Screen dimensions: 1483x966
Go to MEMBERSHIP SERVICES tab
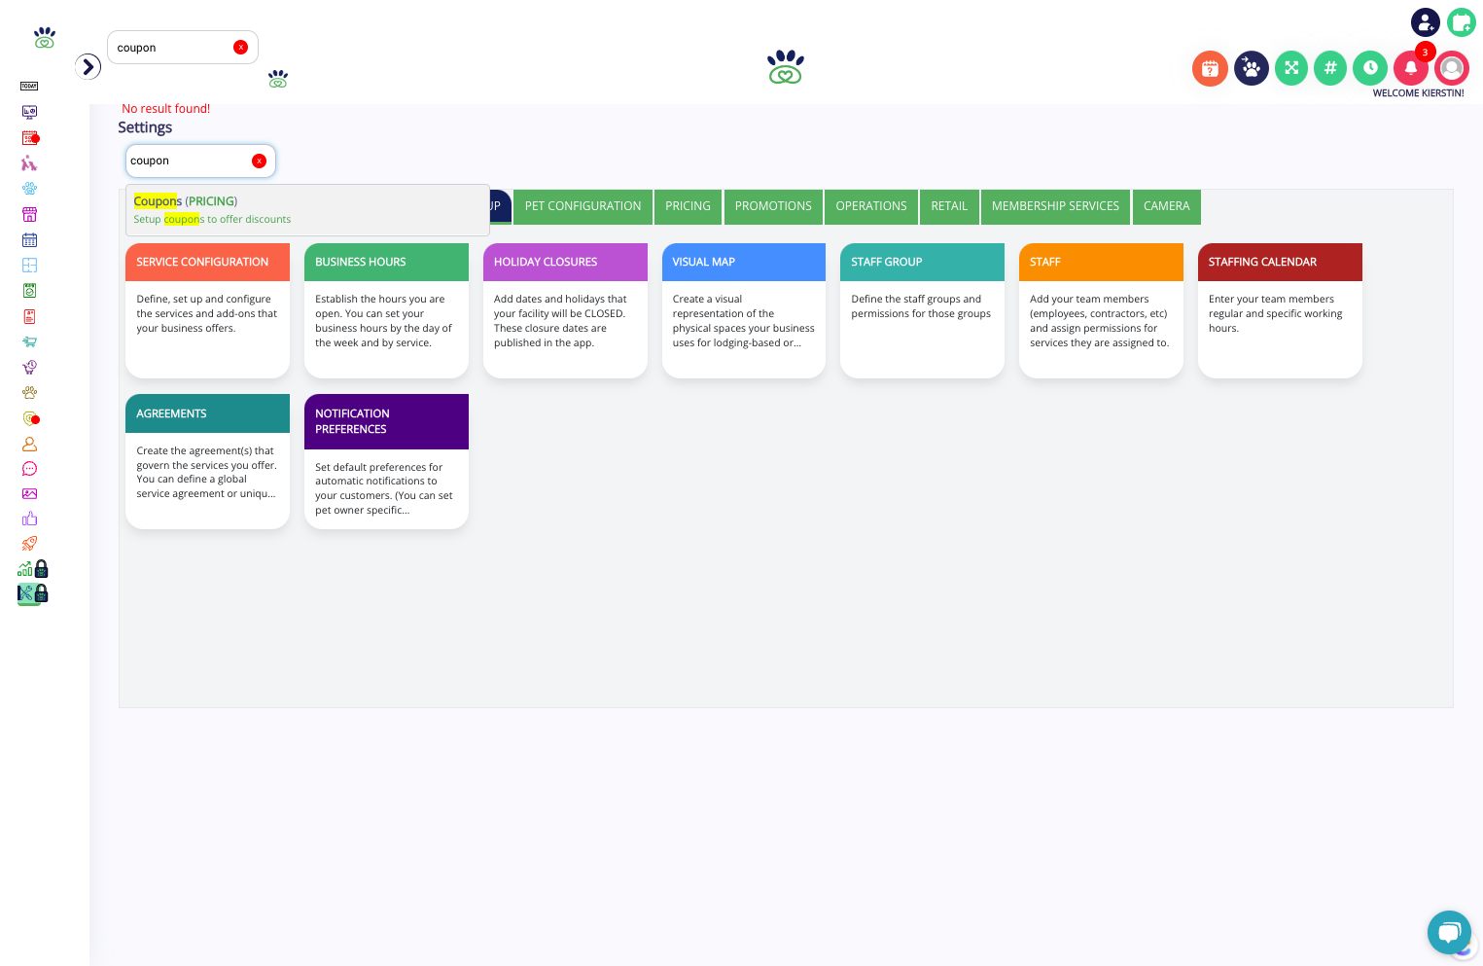1055,206
